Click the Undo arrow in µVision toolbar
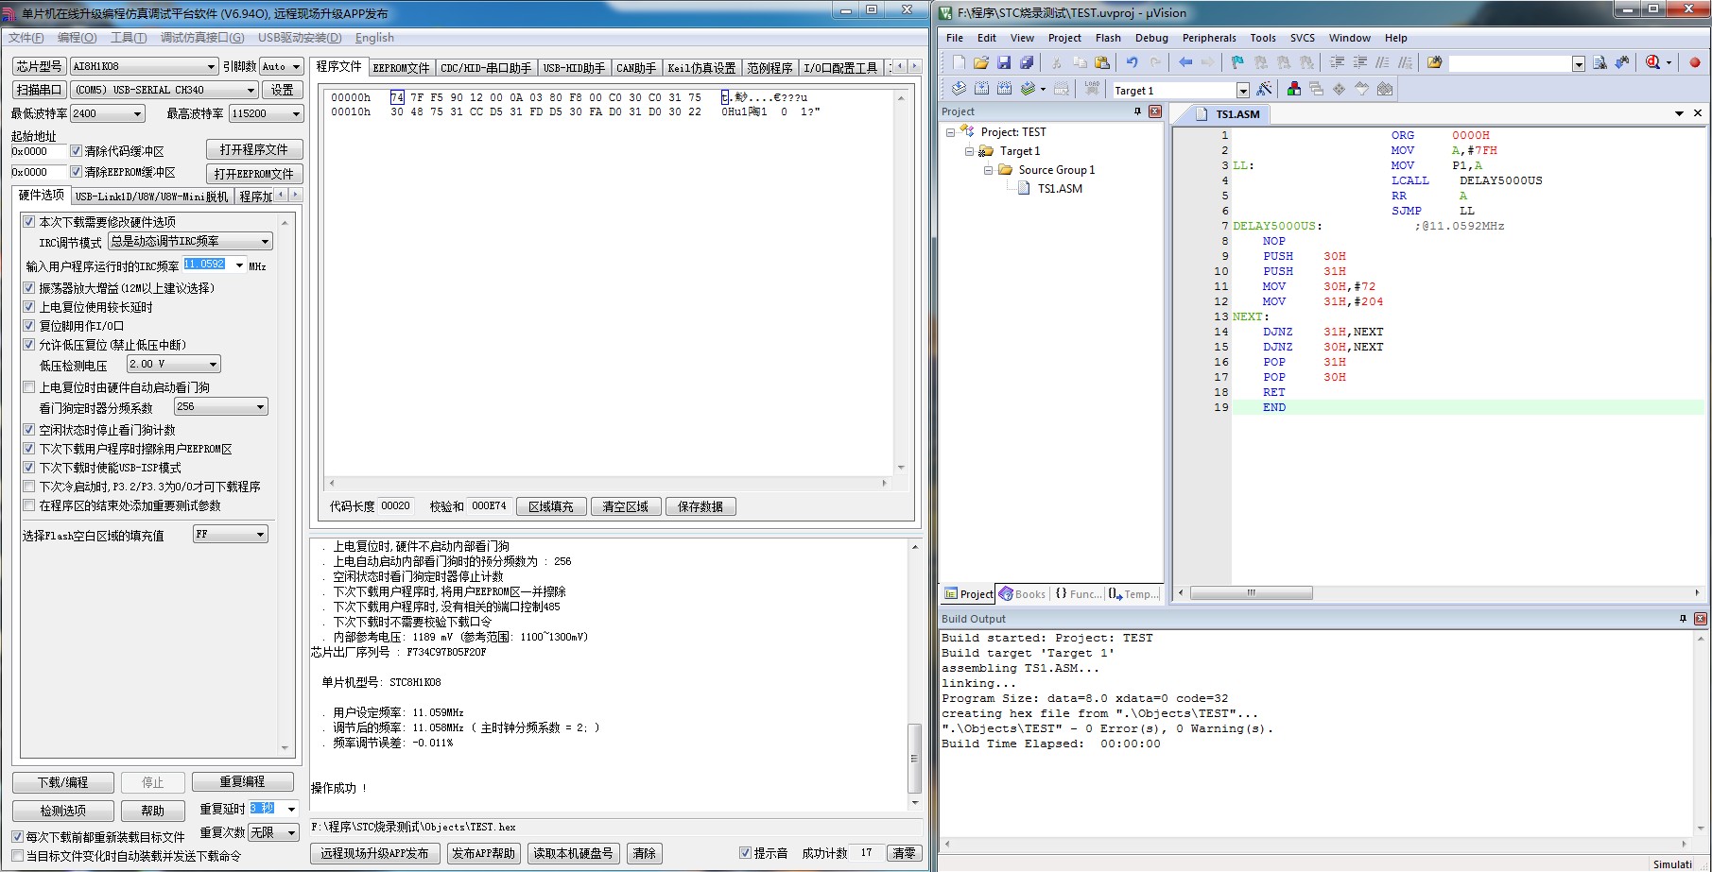This screenshot has width=1712, height=872. 1133,62
